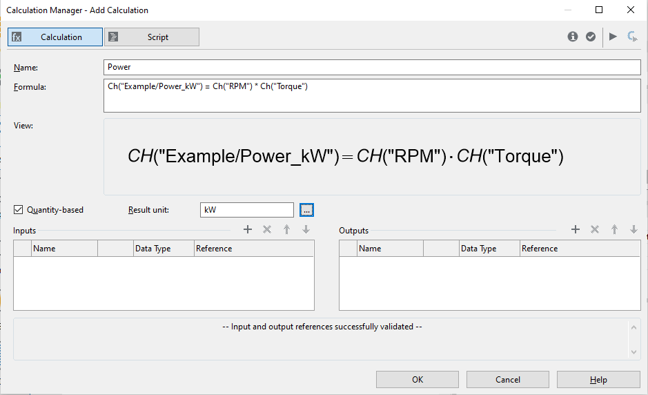Move input up with arrow icon

286,230
